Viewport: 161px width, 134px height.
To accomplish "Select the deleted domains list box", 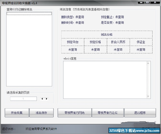I will 29,49.
